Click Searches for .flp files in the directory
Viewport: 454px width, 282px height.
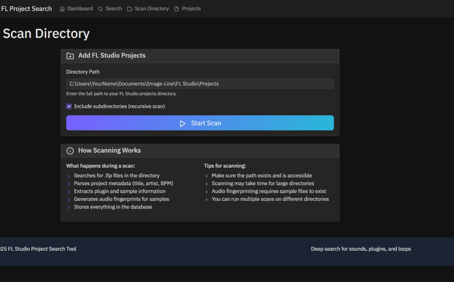(x=116, y=176)
